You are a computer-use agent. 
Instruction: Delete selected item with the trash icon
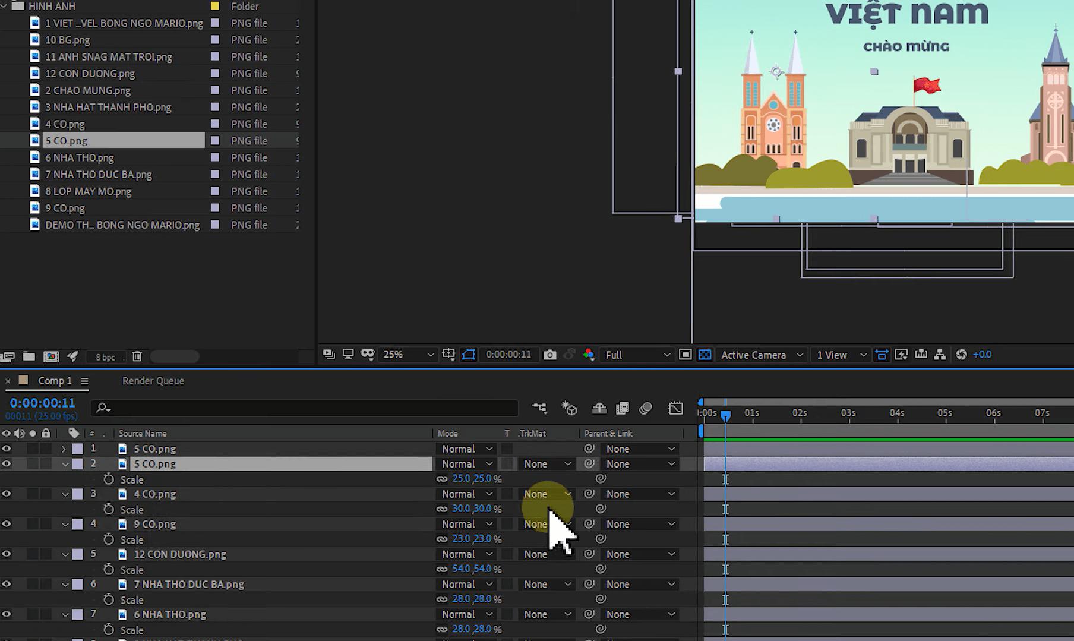click(137, 356)
